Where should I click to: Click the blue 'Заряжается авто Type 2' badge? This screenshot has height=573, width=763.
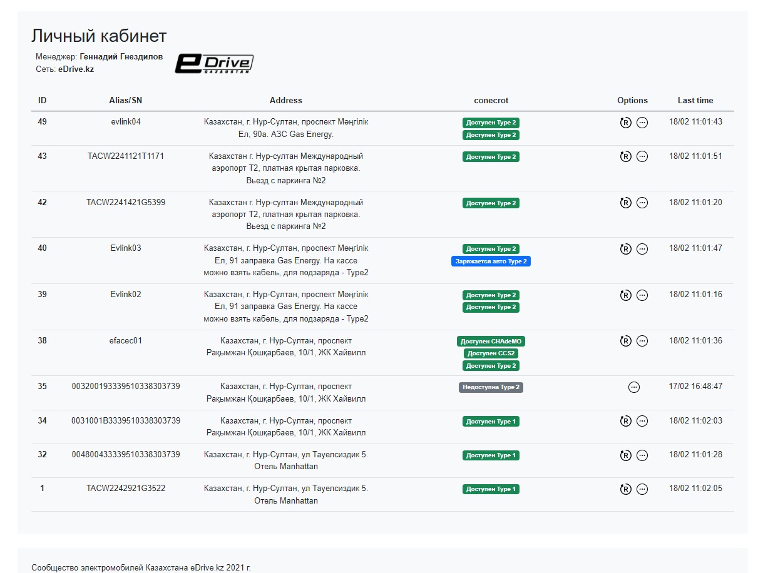coord(491,261)
